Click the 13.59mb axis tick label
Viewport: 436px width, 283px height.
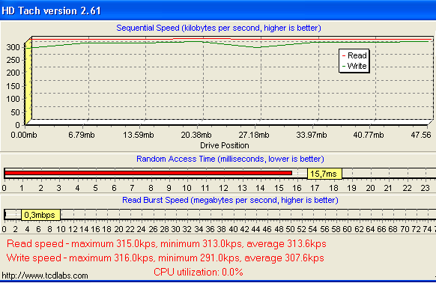(138, 135)
